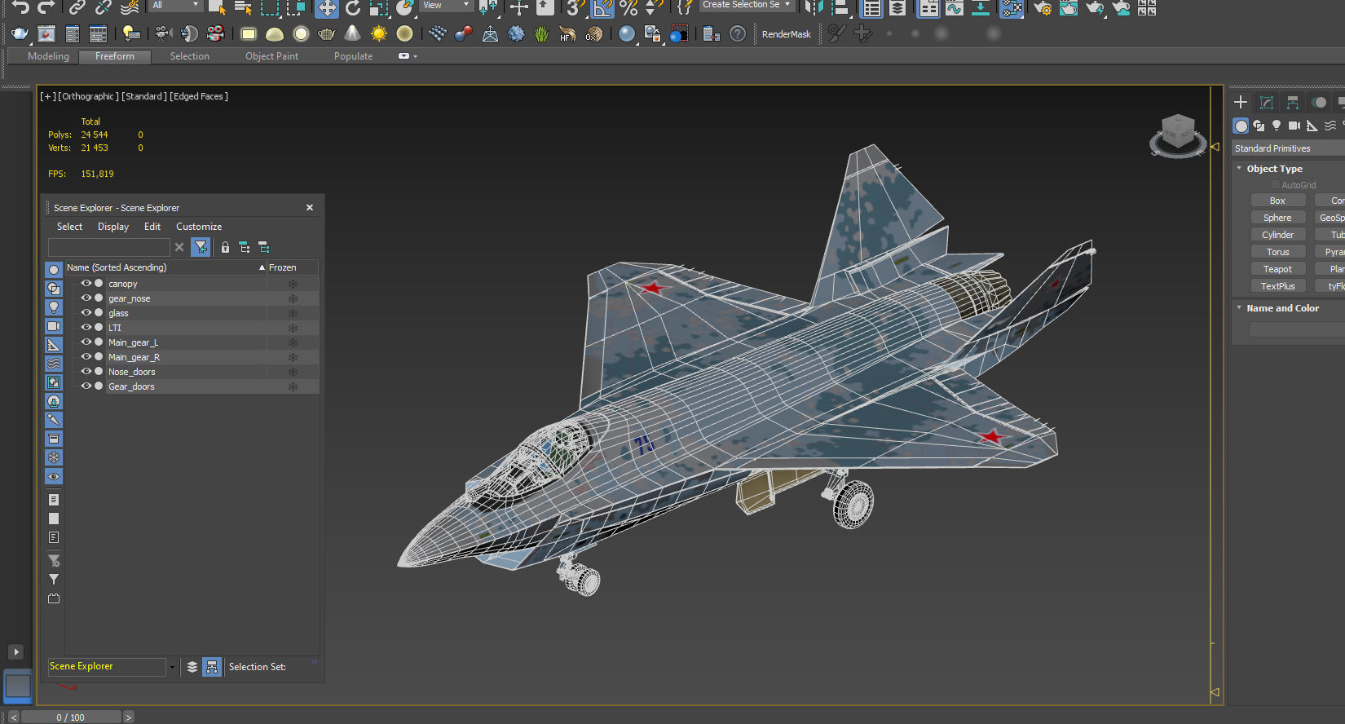The height and width of the screenshot is (724, 1345).
Task: Open the View reference coordinate dropdown
Action: (x=446, y=5)
